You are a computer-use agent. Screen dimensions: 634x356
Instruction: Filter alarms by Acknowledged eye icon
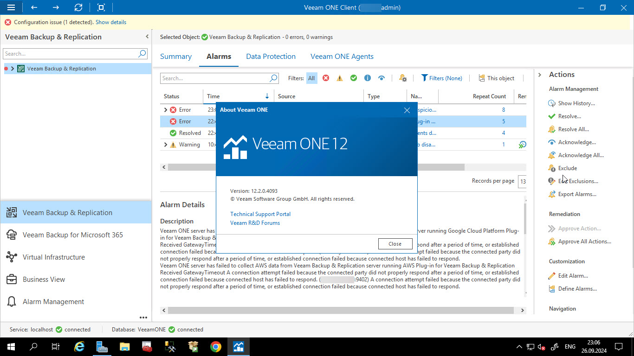click(x=382, y=78)
